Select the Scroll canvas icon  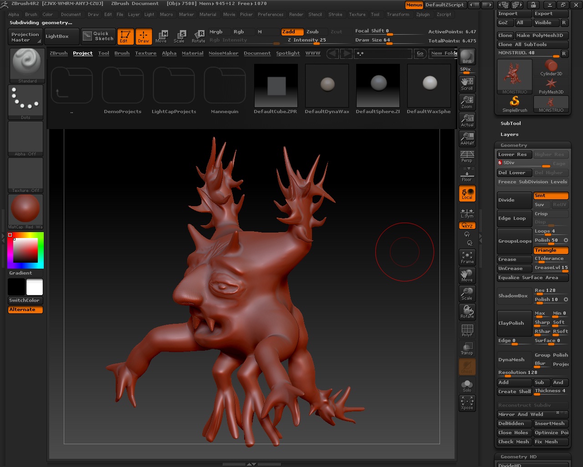[467, 83]
